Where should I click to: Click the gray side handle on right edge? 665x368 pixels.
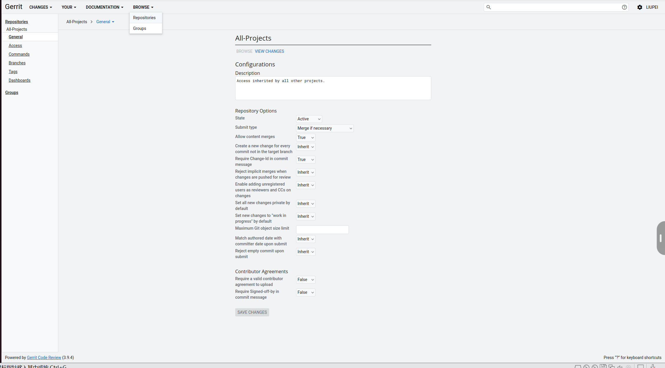[x=661, y=238]
